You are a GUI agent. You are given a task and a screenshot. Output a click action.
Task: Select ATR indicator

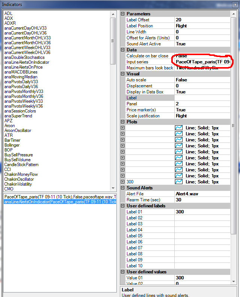tap(9, 136)
